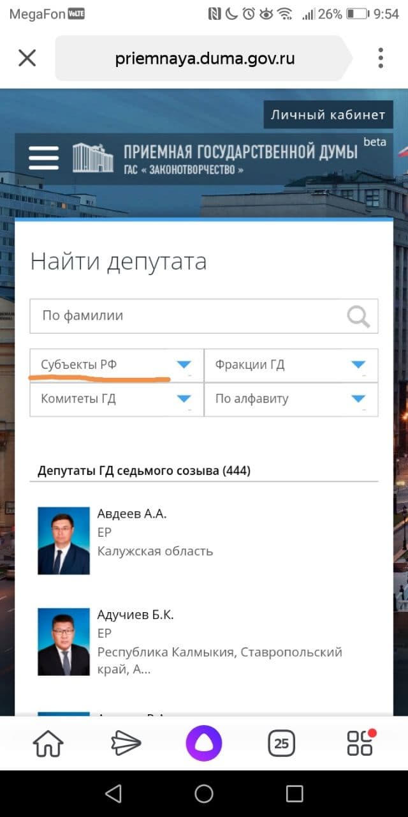Tap the do-not-disturb moon icon

point(232,13)
